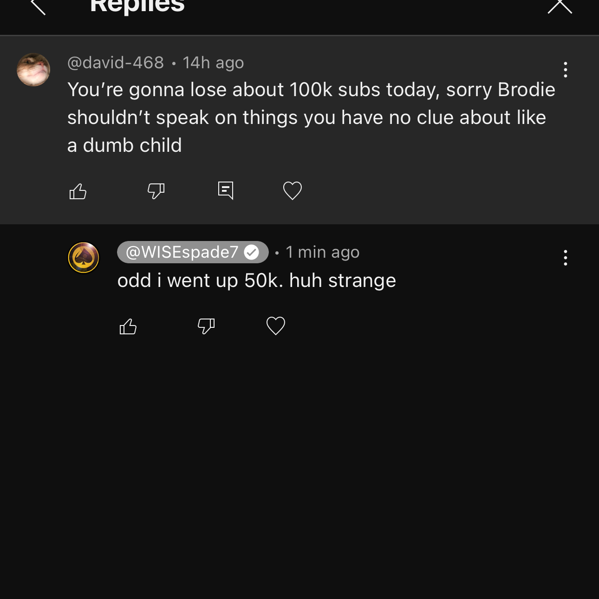Viewport: 599px width, 599px height.
Task: Tap the '1 min ago' timestamp
Action: pyautogui.click(x=323, y=252)
